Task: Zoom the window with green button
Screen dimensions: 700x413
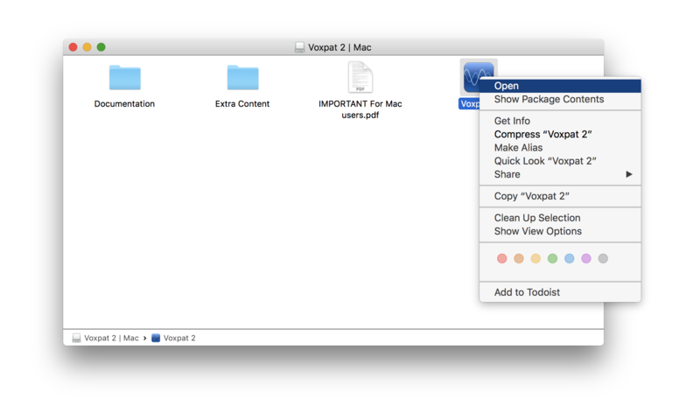Action: 101,47
